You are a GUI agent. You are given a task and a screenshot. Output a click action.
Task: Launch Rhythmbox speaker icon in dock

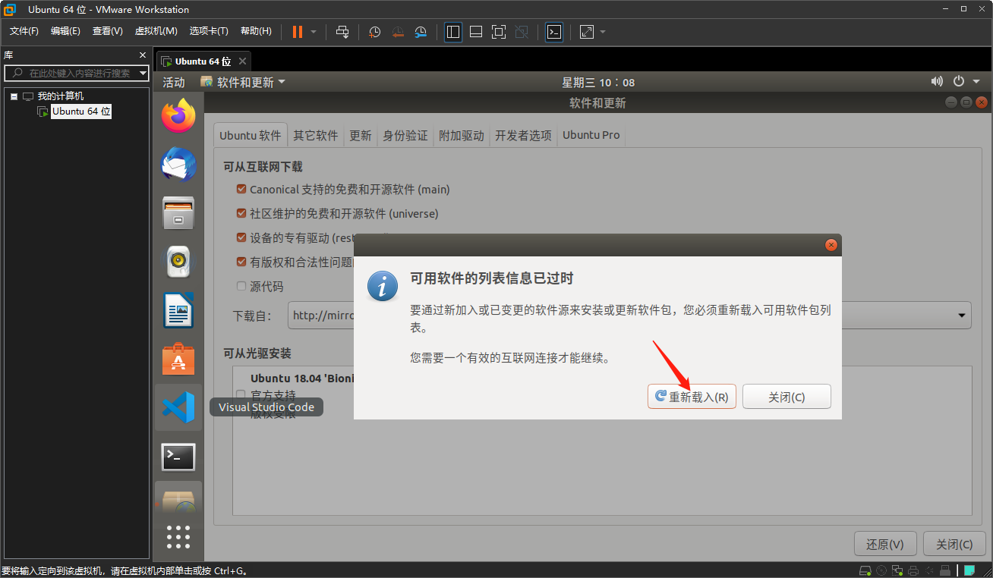[x=178, y=262]
